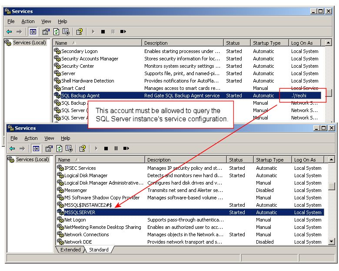Sort by Log On As in bottom window

tap(308, 160)
